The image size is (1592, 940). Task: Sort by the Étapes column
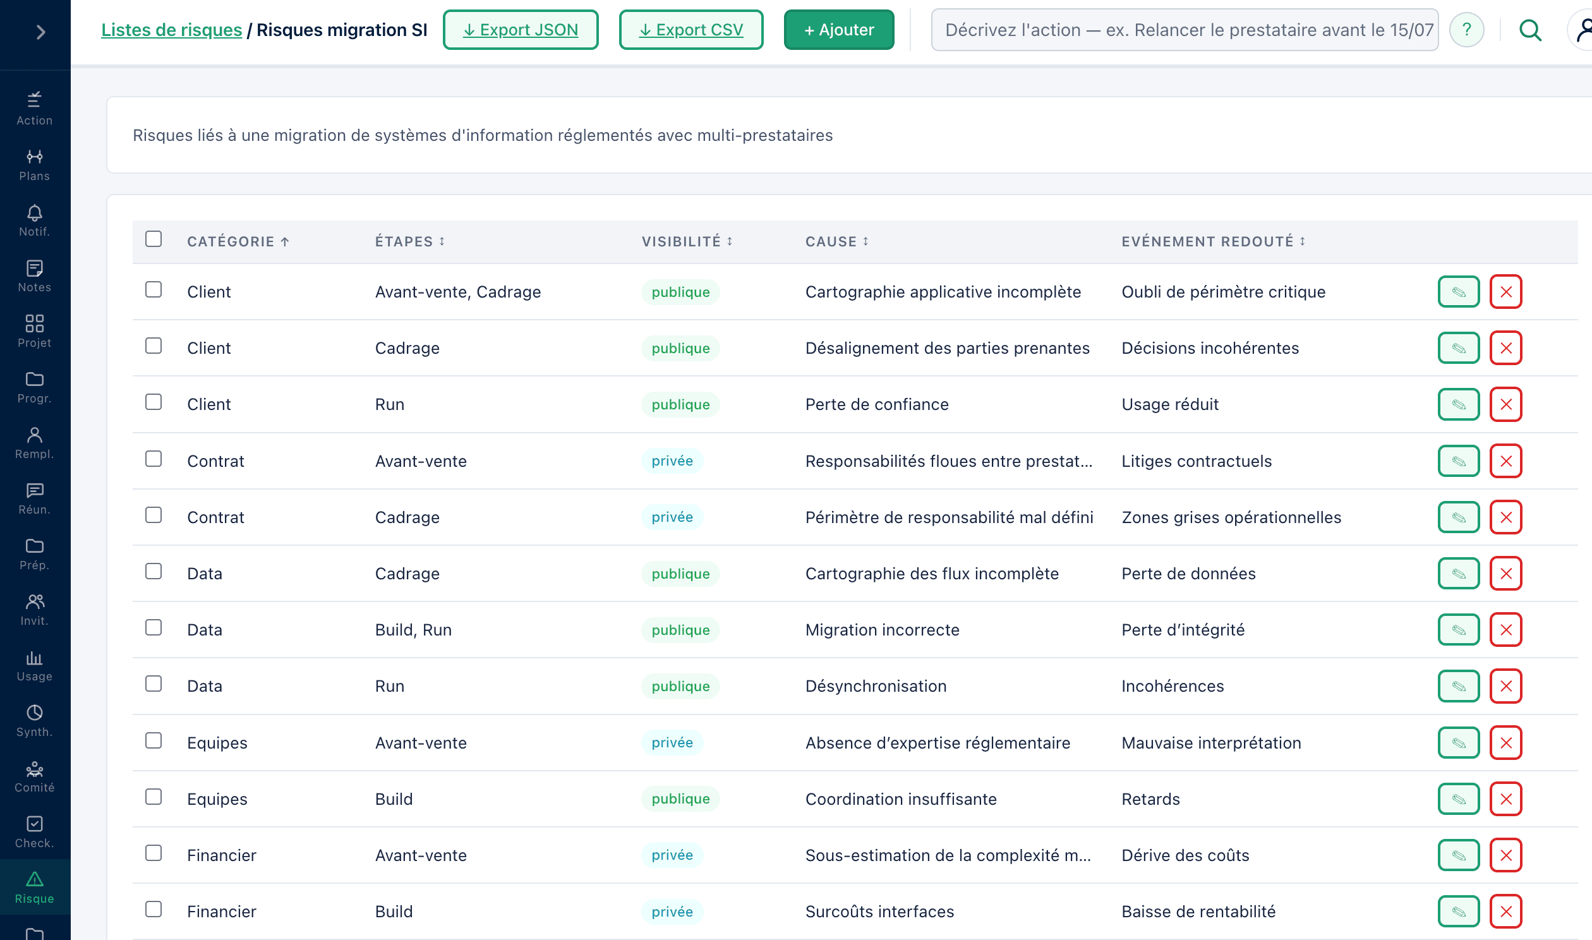(x=411, y=241)
